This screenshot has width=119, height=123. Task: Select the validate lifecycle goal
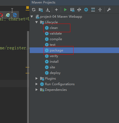(x=56, y=33)
